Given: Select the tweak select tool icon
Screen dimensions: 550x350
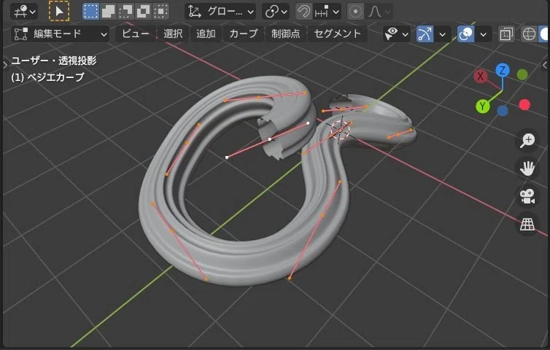Looking at the screenshot, I should [x=59, y=11].
